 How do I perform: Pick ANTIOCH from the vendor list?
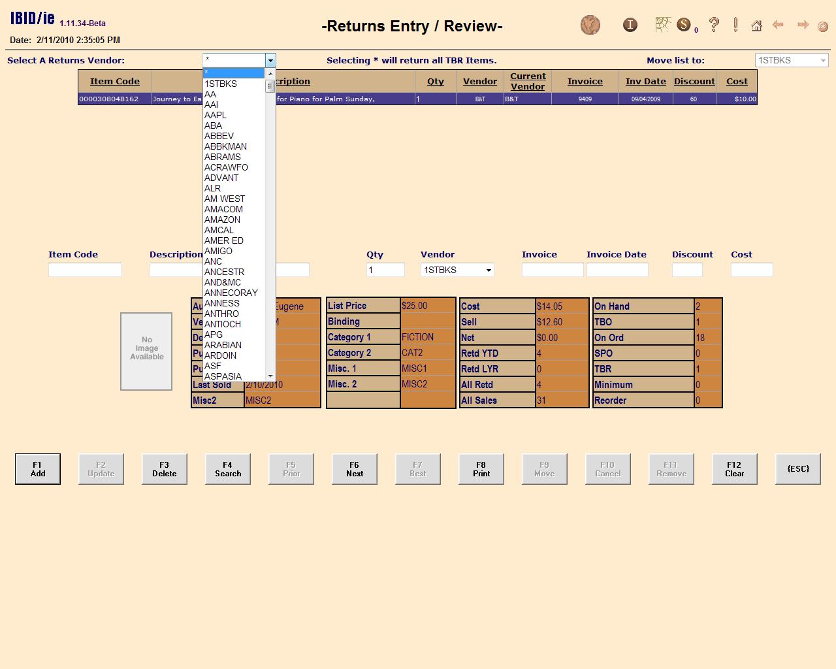[223, 324]
